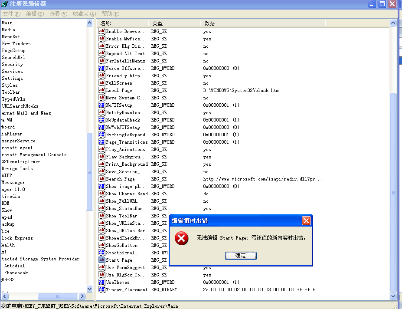
Task: Select the icon of Expand Alt Text
Action: [x=102, y=53]
